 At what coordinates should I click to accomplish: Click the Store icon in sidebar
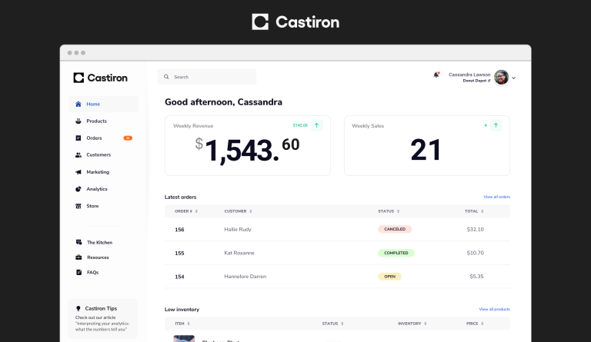point(78,206)
